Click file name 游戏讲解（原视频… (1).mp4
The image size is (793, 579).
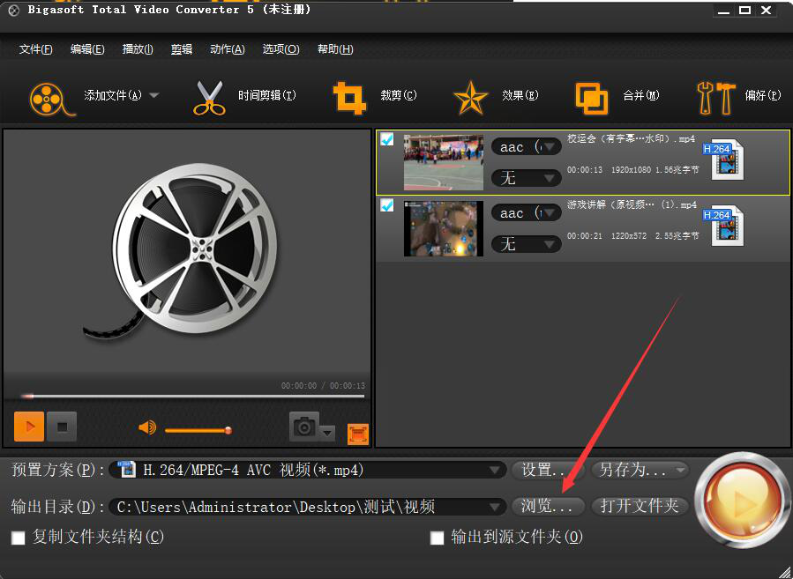[x=632, y=204]
